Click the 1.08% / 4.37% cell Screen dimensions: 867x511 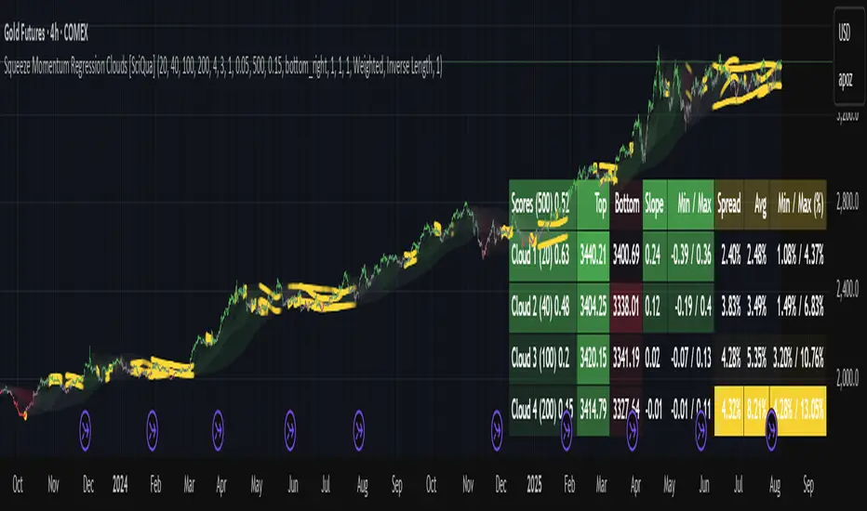800,255
